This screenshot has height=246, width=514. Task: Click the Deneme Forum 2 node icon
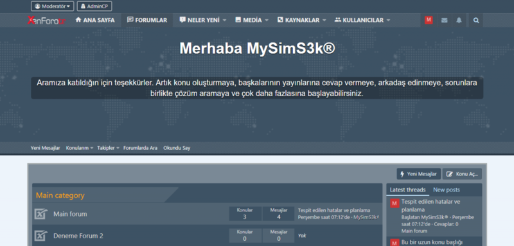(41, 236)
